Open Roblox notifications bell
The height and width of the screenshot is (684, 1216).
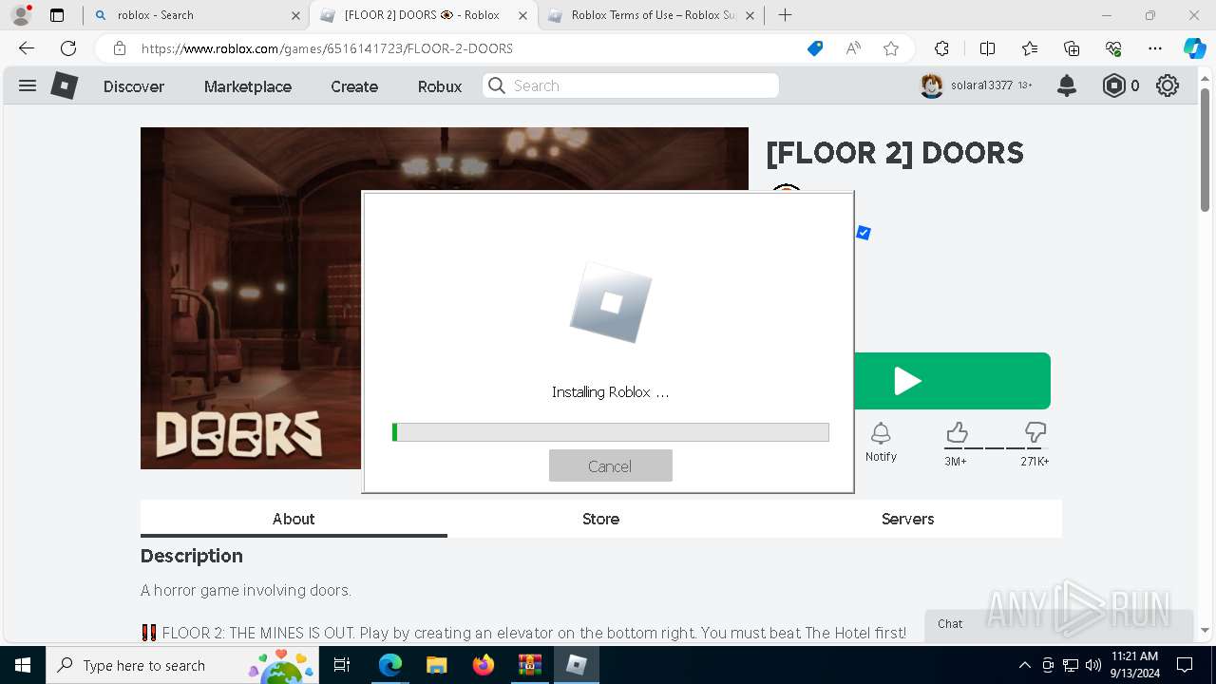click(1067, 85)
